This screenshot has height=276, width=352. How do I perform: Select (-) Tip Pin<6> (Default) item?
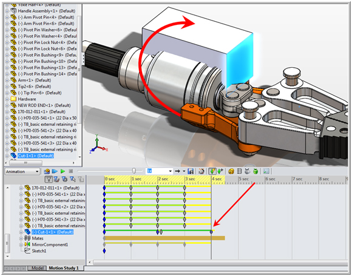tap(39, 93)
